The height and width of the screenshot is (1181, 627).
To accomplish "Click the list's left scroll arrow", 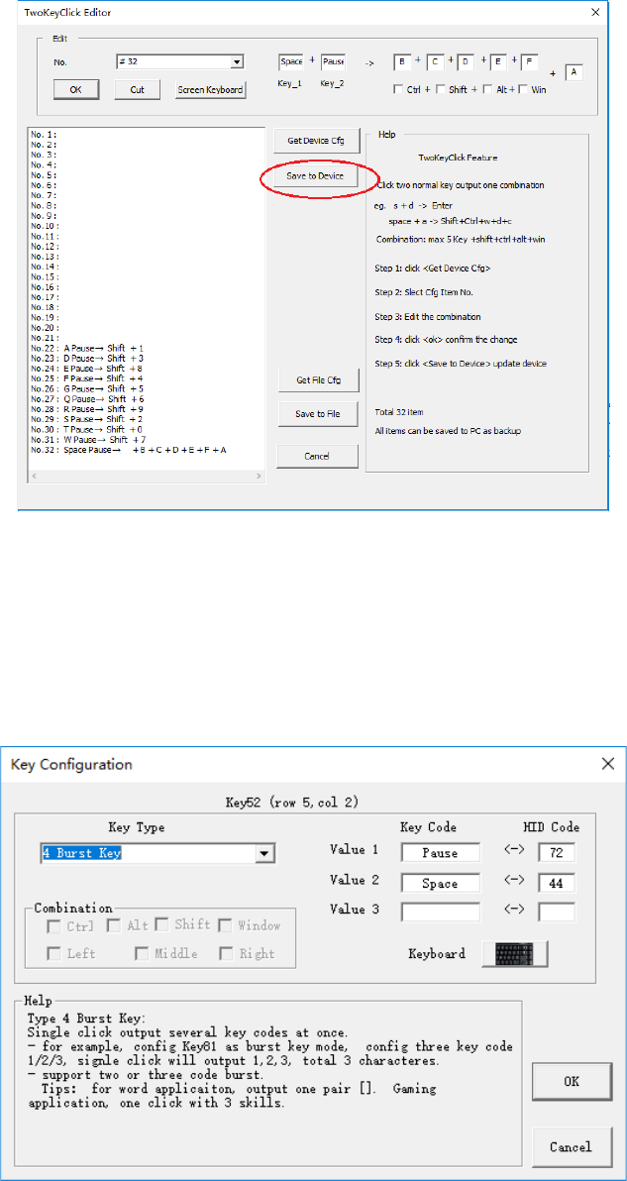I will pyautogui.click(x=34, y=477).
